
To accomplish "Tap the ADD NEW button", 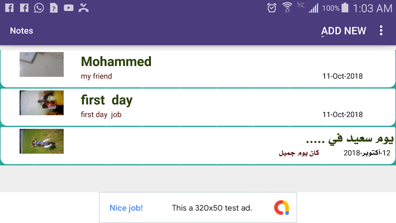I will [x=344, y=31].
